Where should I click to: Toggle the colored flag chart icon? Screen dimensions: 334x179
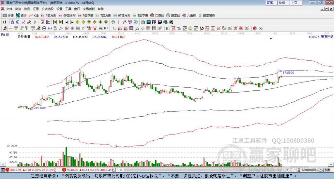tap(48, 22)
